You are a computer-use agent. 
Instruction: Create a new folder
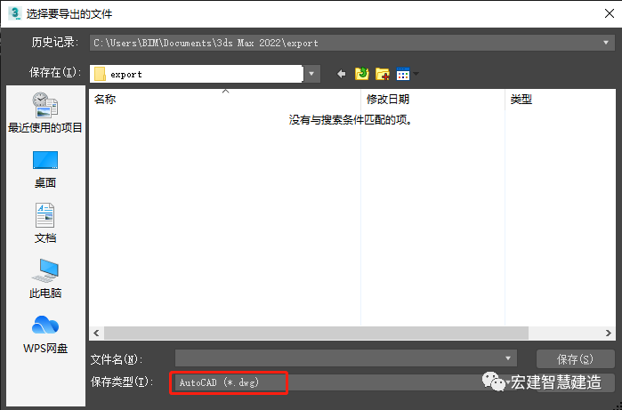click(383, 74)
